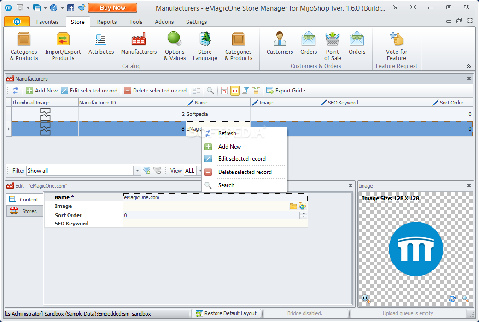Screen dimensions: 479x322
Task: Open Customers in the ribbon
Action: point(280,43)
